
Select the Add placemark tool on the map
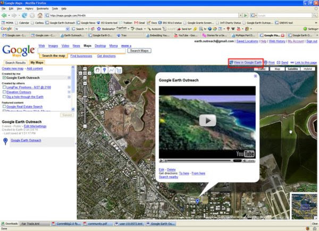coord(105,70)
